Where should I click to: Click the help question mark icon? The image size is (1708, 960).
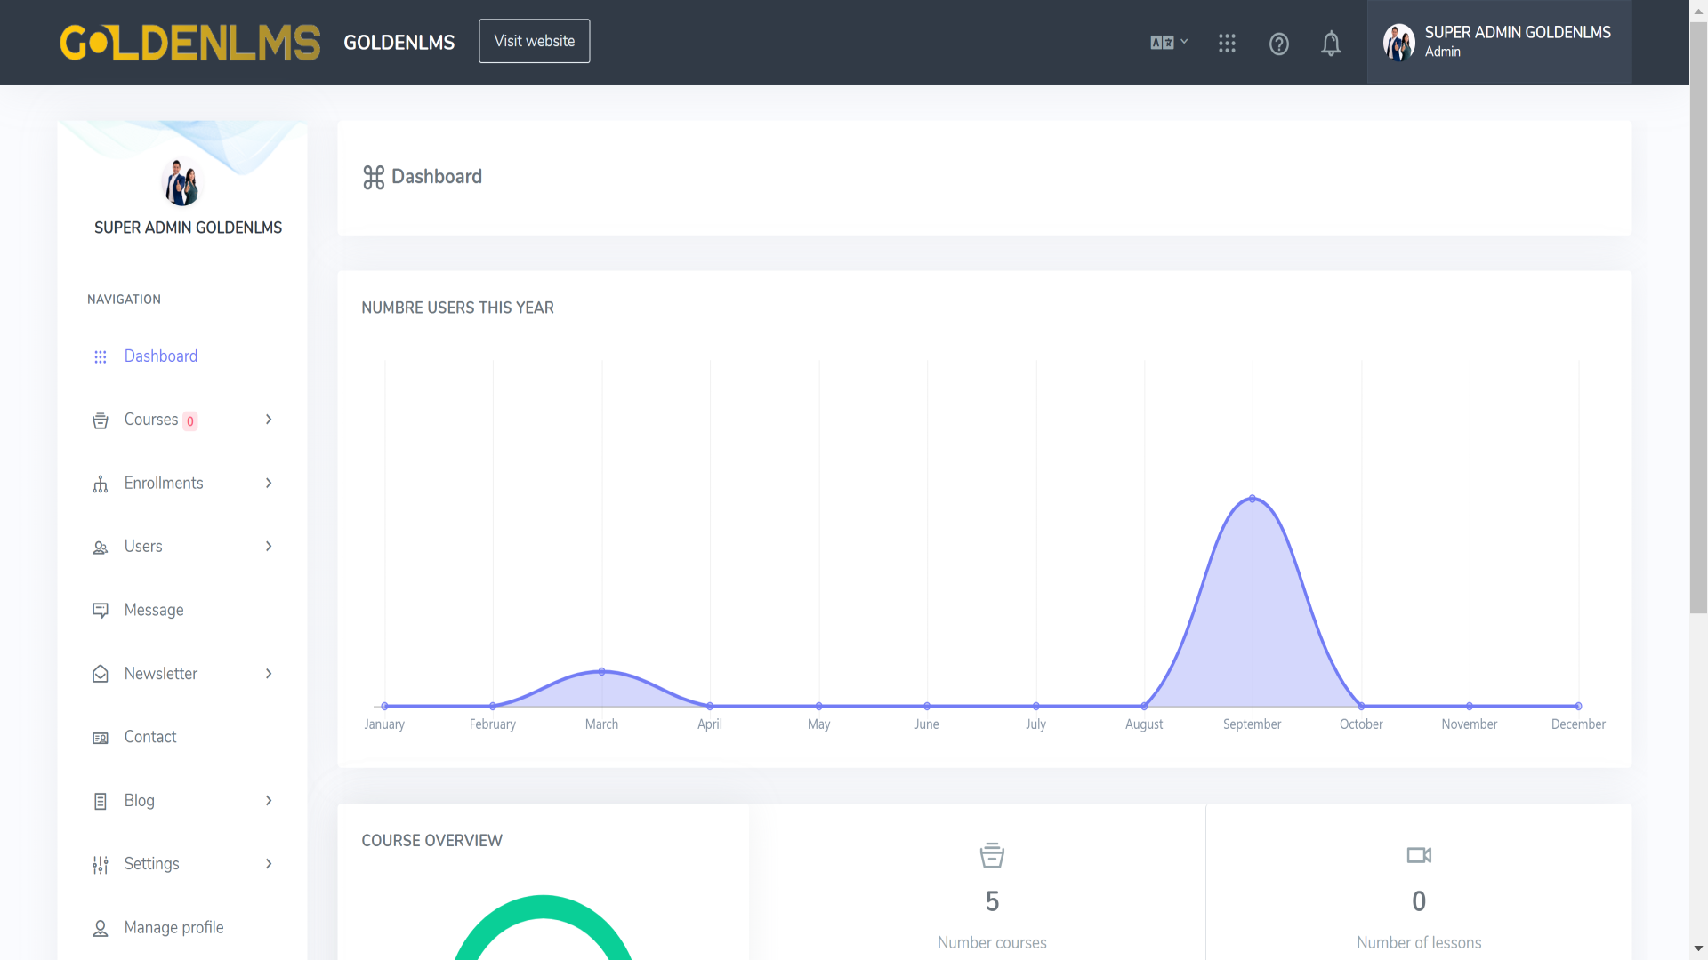pos(1278,44)
